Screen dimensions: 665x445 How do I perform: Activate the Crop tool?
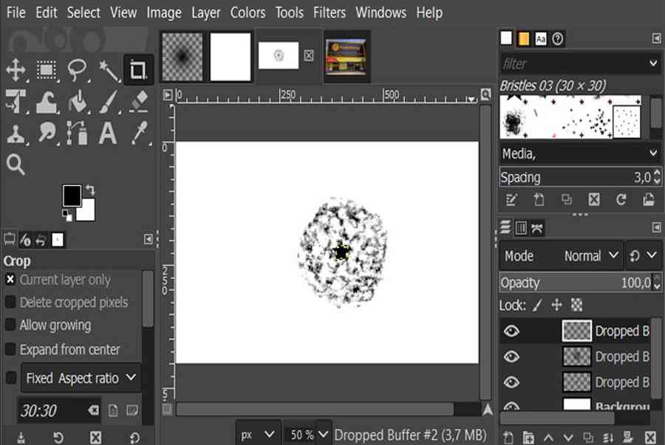[139, 71]
